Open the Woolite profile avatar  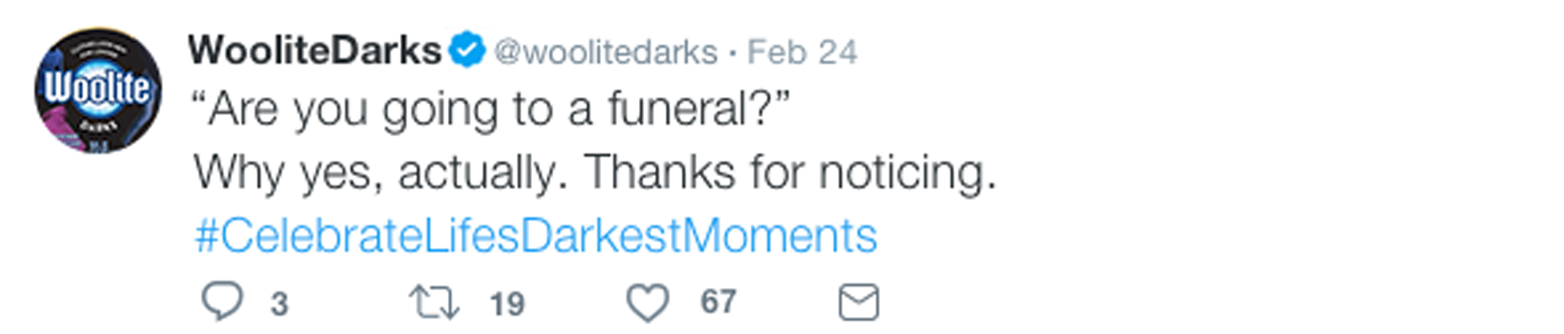(x=98, y=90)
